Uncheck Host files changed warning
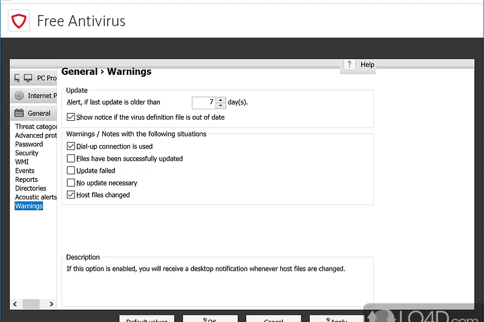 point(71,195)
